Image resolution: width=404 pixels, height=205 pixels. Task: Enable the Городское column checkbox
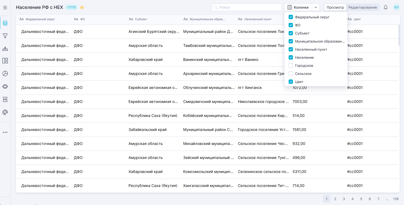(291, 65)
